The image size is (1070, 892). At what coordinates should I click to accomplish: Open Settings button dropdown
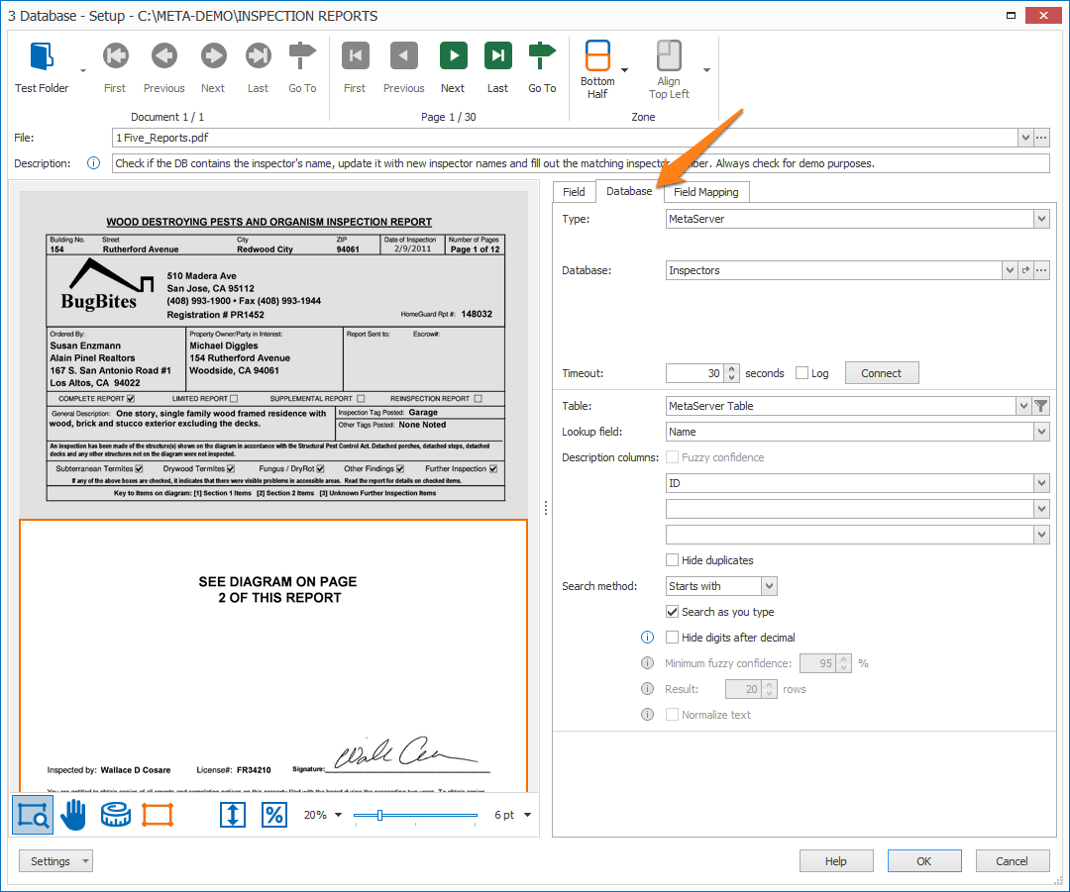(x=85, y=861)
